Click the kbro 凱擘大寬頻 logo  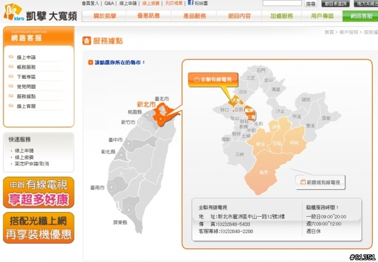40,12
